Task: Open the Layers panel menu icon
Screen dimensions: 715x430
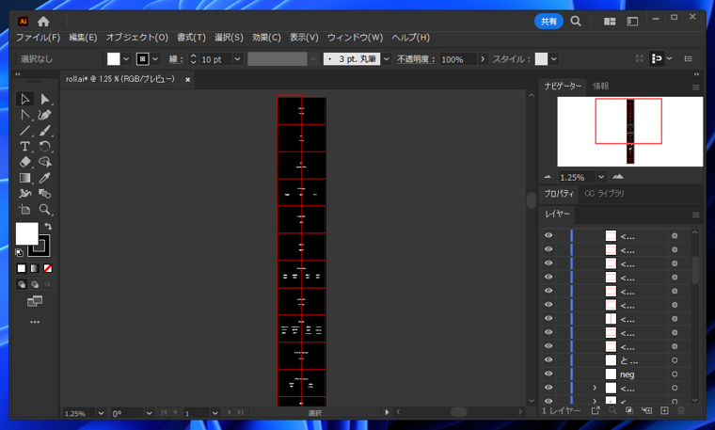Action: [695, 215]
